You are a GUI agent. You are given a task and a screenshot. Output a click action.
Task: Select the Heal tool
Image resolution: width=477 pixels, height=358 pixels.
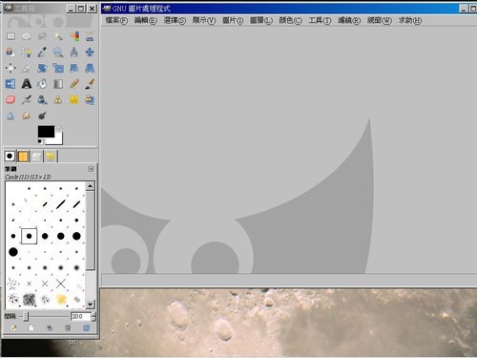(74, 100)
